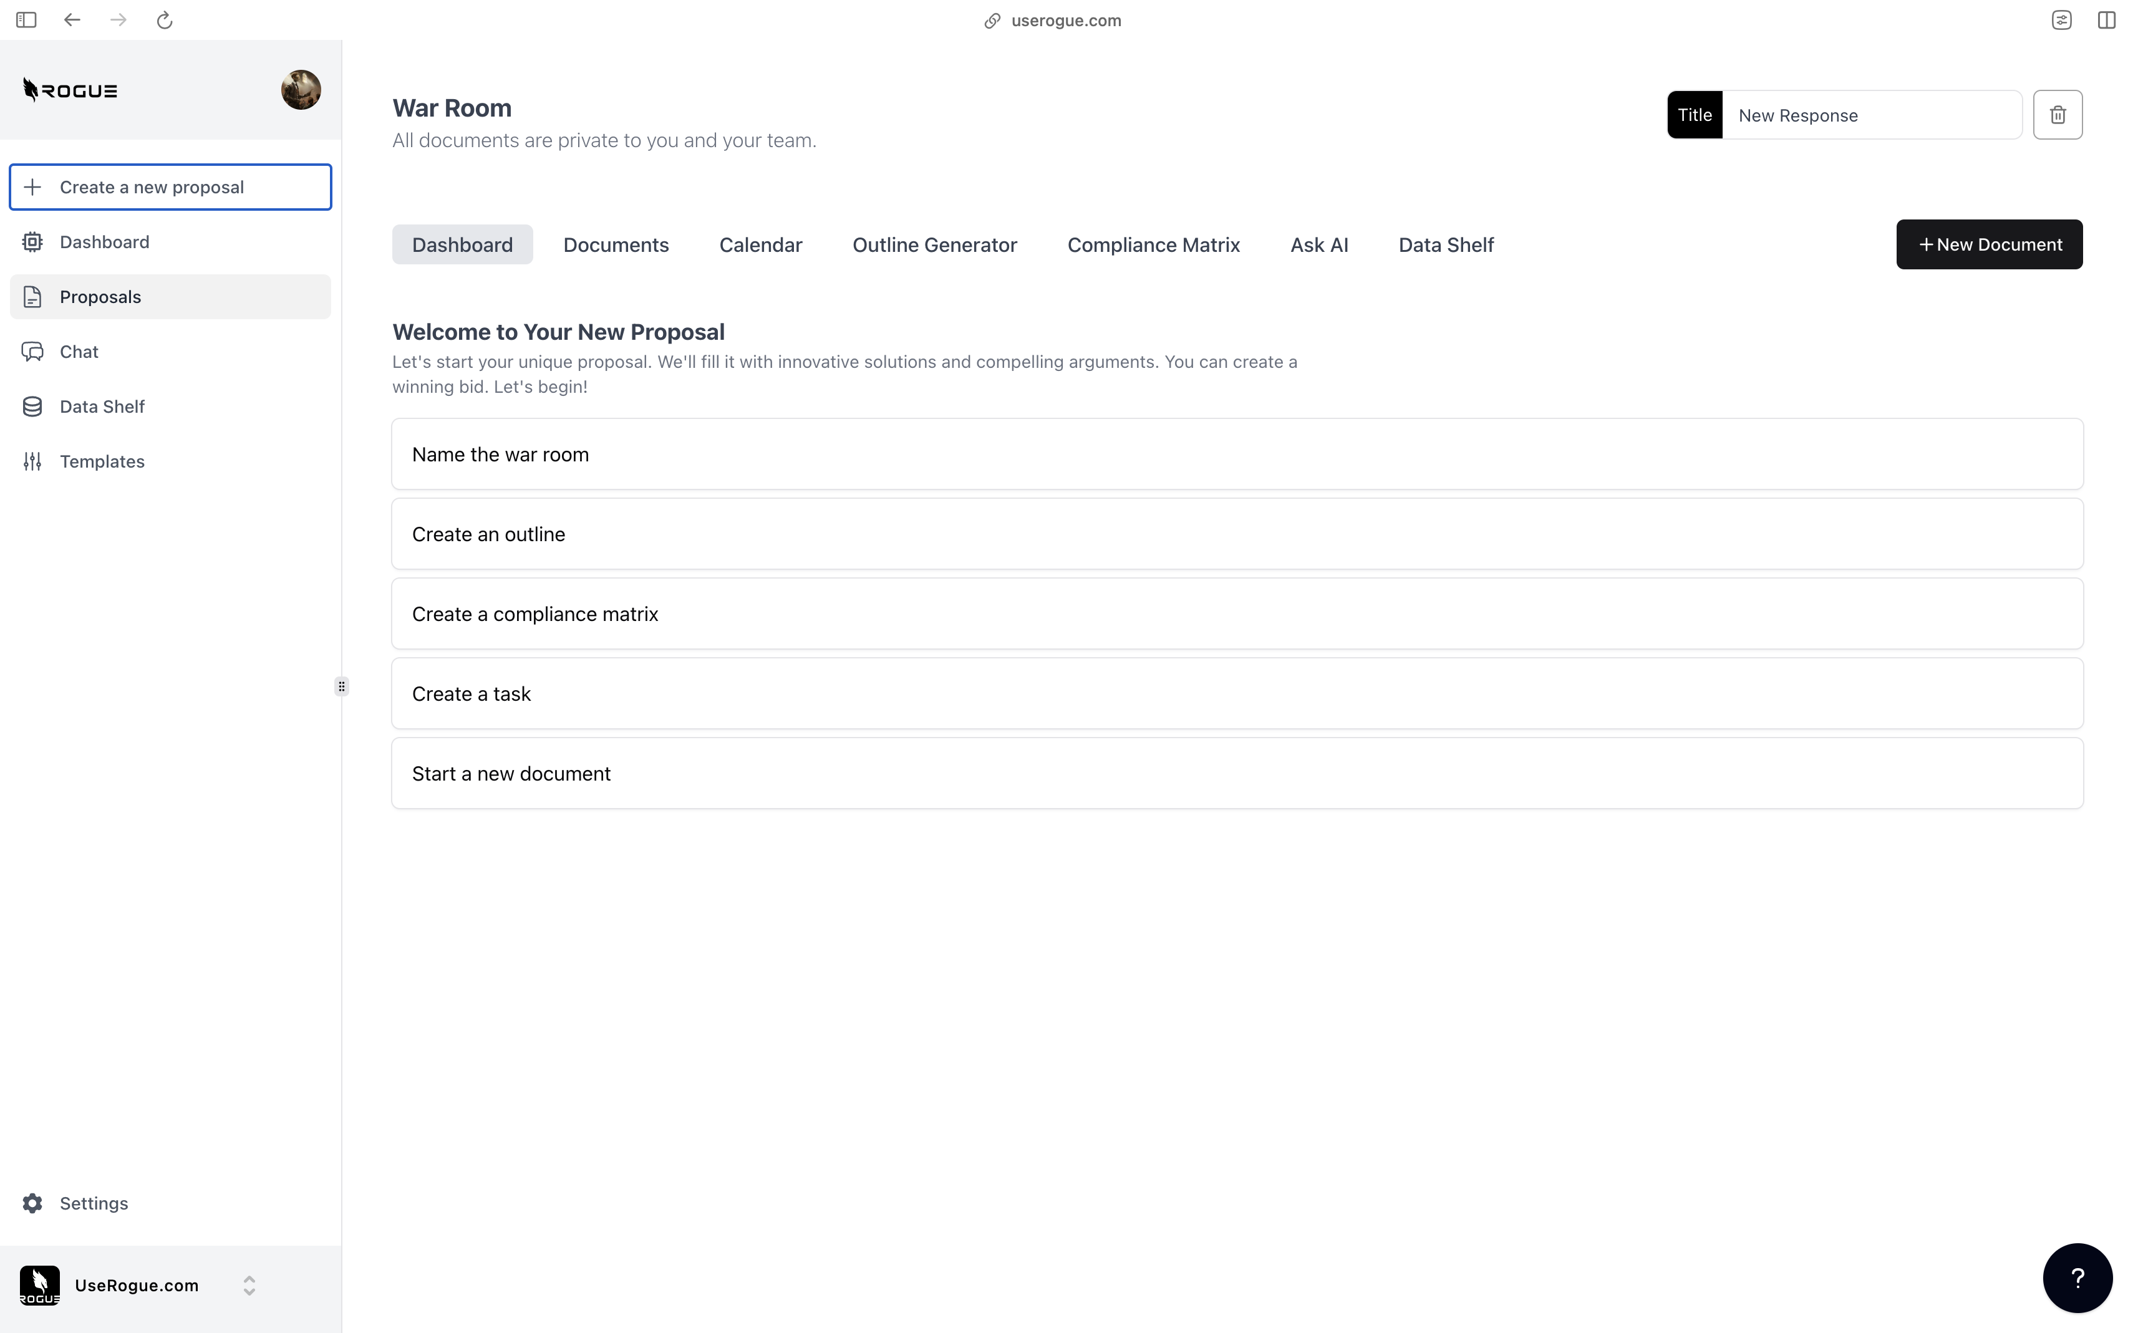Click the Rogue logo in sidebar
Viewport: 2133px width, 1333px height.
(70, 90)
